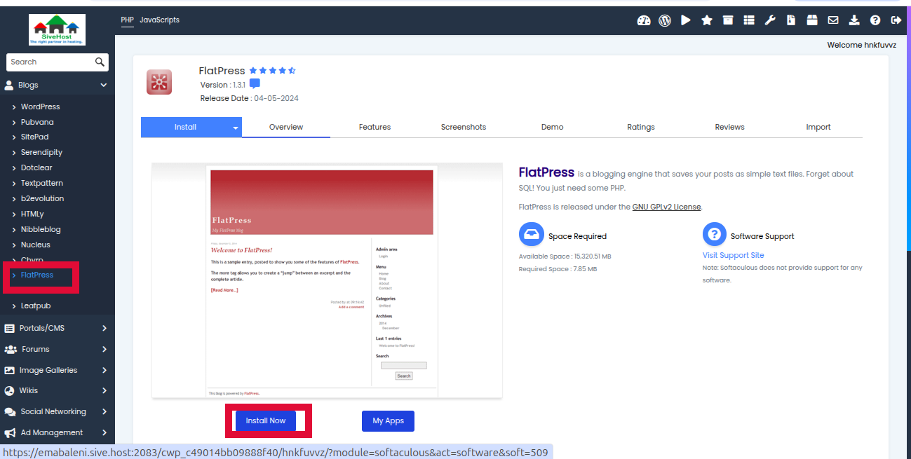Expand the Portals/CMS category
Viewport: 911px width, 459px height.
tap(58, 328)
